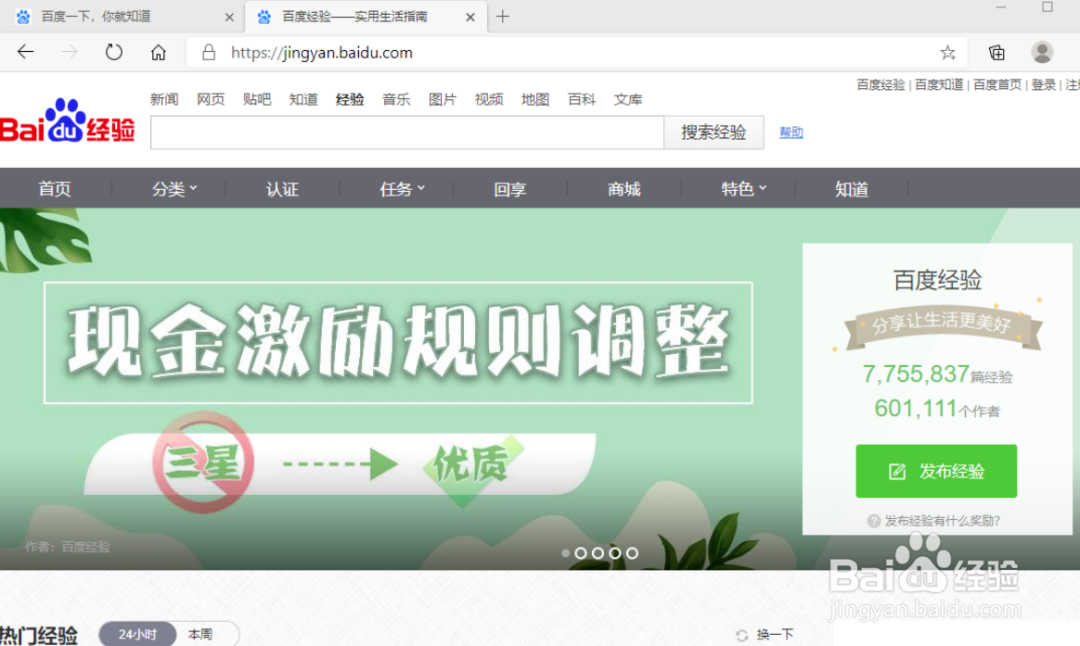Click 百度经验 link in top-right corner

tap(881, 84)
